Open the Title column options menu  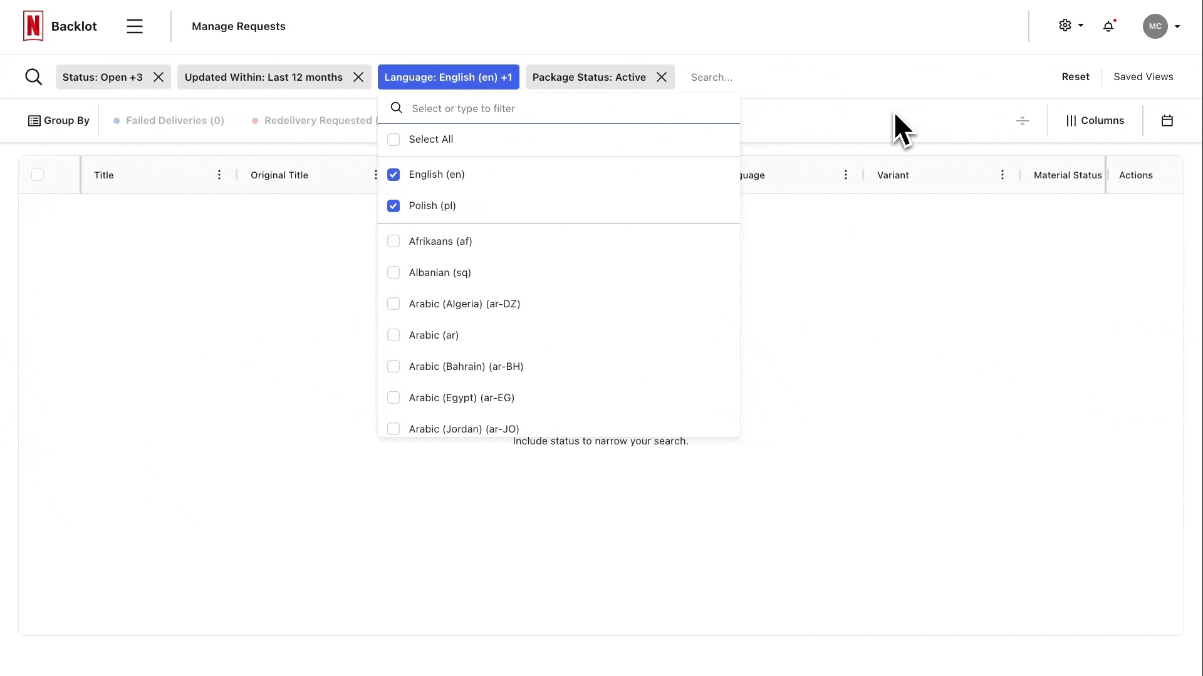tap(219, 175)
